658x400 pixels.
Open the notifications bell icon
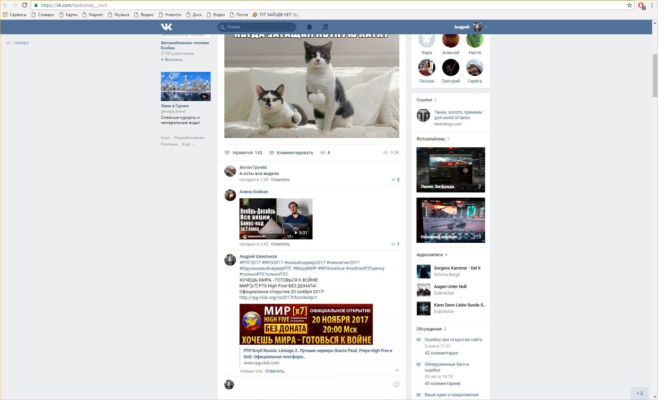coord(309,27)
